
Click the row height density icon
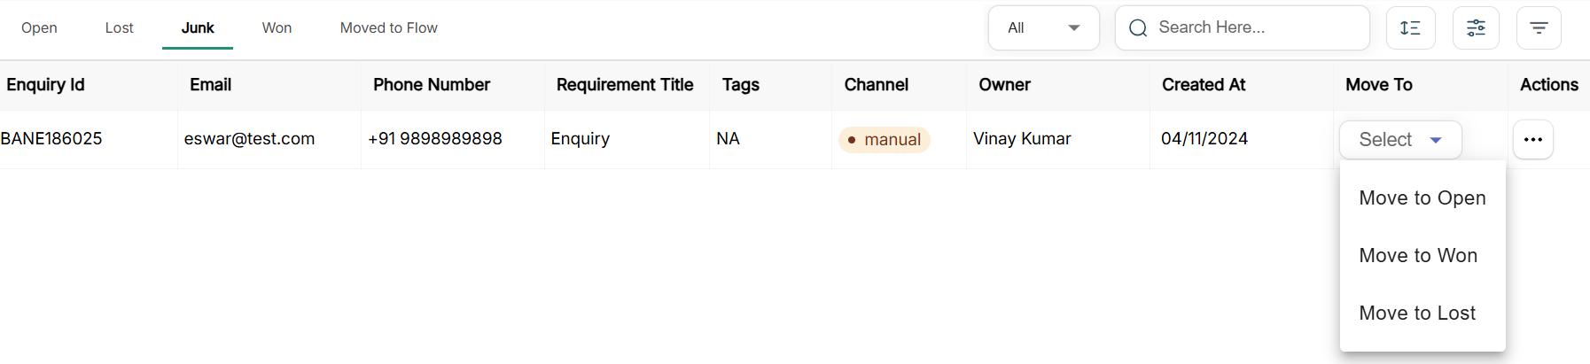(x=1410, y=28)
